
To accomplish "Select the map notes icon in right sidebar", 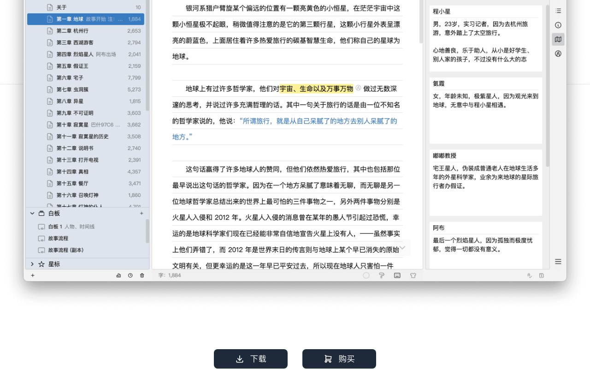I will 558,39.
